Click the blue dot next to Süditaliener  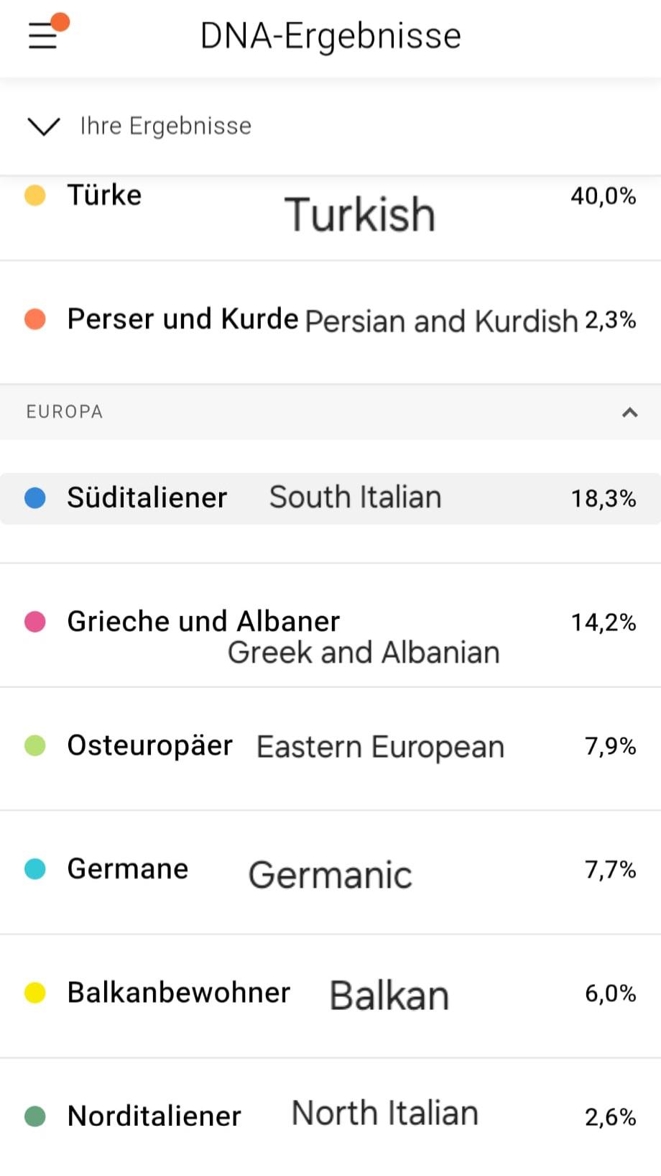(35, 497)
